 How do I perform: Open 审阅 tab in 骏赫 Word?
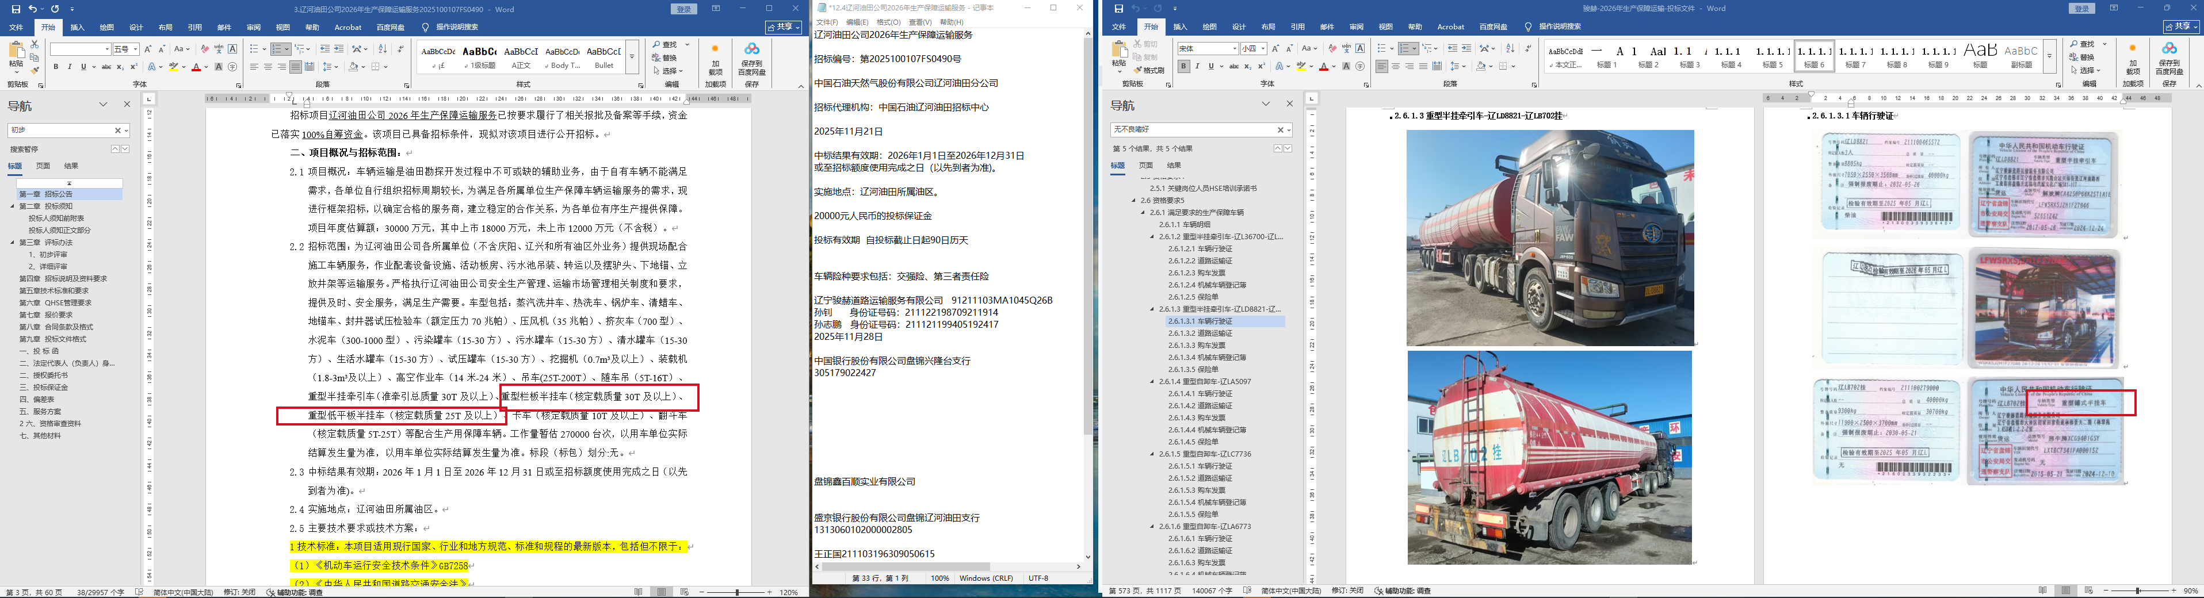tap(1356, 28)
